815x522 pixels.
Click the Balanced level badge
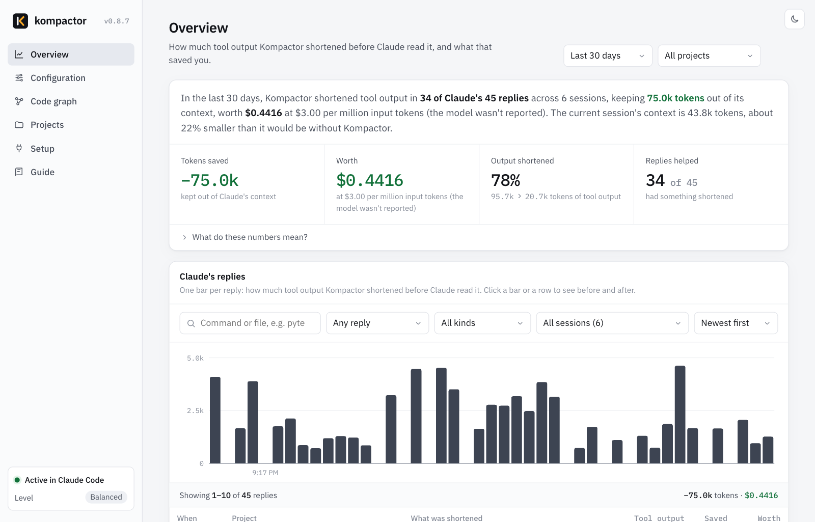click(106, 497)
